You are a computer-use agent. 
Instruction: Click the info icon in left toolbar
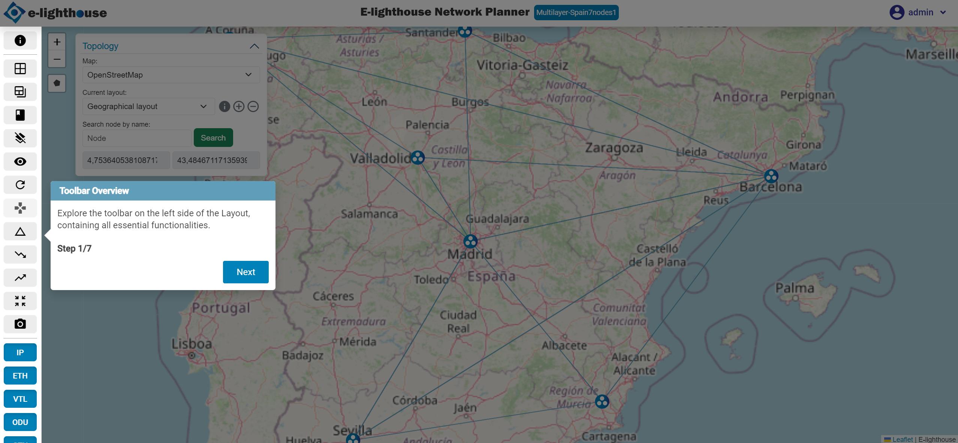(20, 40)
